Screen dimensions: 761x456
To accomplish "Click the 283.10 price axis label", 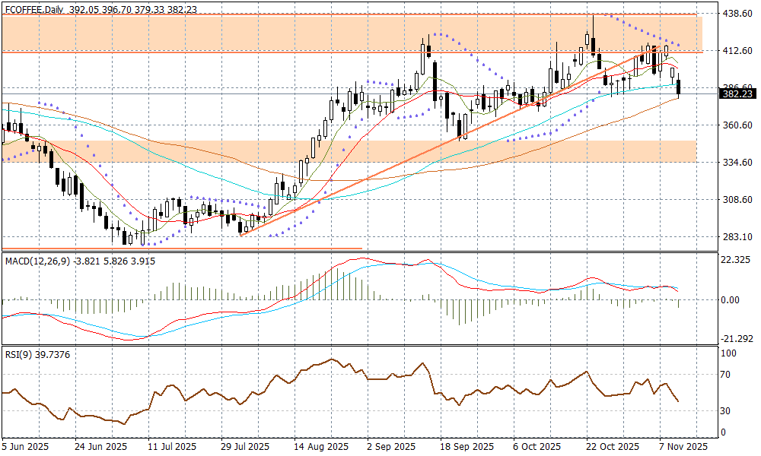I will pos(736,237).
